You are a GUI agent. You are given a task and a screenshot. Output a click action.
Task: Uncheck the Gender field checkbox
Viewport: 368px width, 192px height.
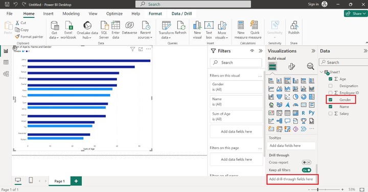[331, 100]
